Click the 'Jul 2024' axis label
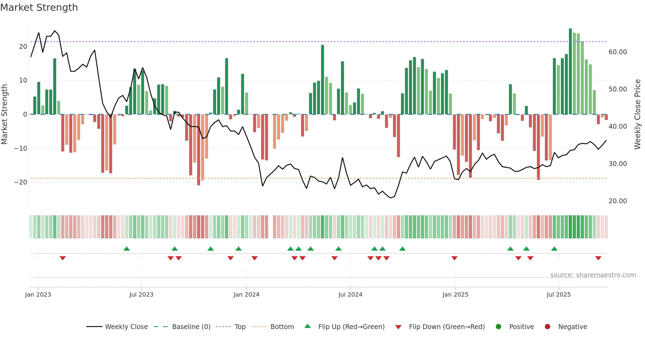Viewport: 645px width, 362px height. pos(350,294)
